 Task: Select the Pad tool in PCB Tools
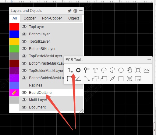tap(78, 70)
